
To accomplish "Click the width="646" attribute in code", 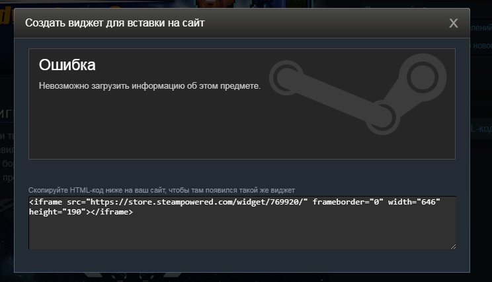I will coord(414,202).
